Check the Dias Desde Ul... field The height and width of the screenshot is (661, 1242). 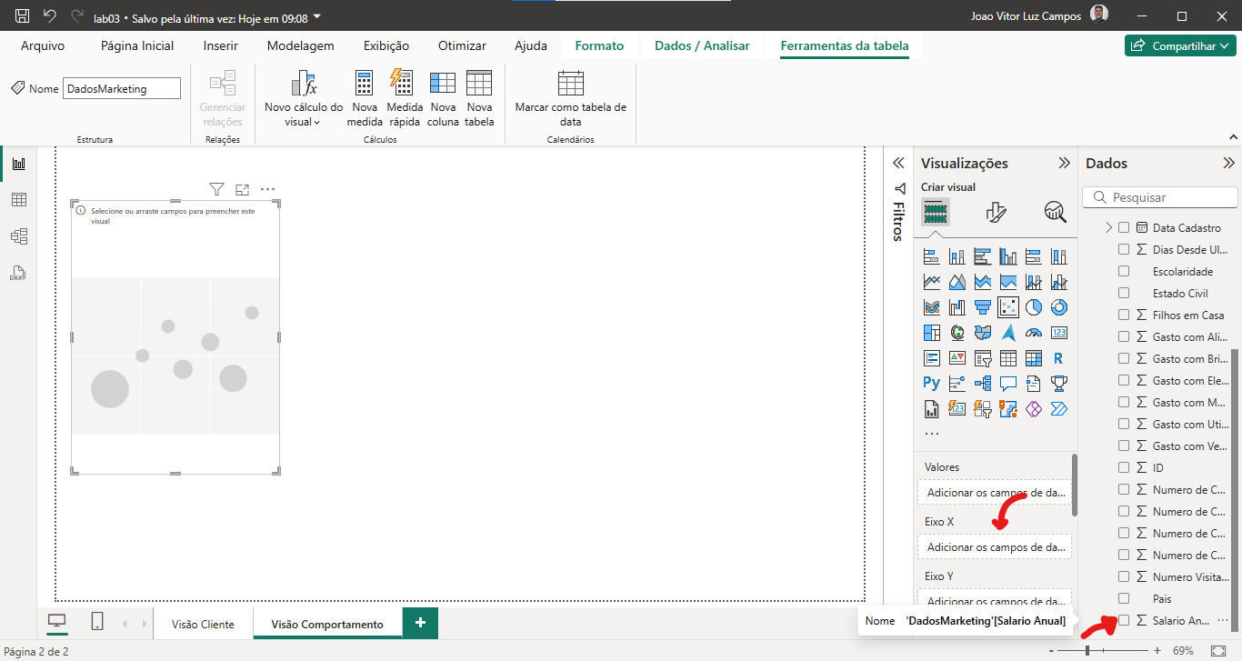(x=1124, y=250)
